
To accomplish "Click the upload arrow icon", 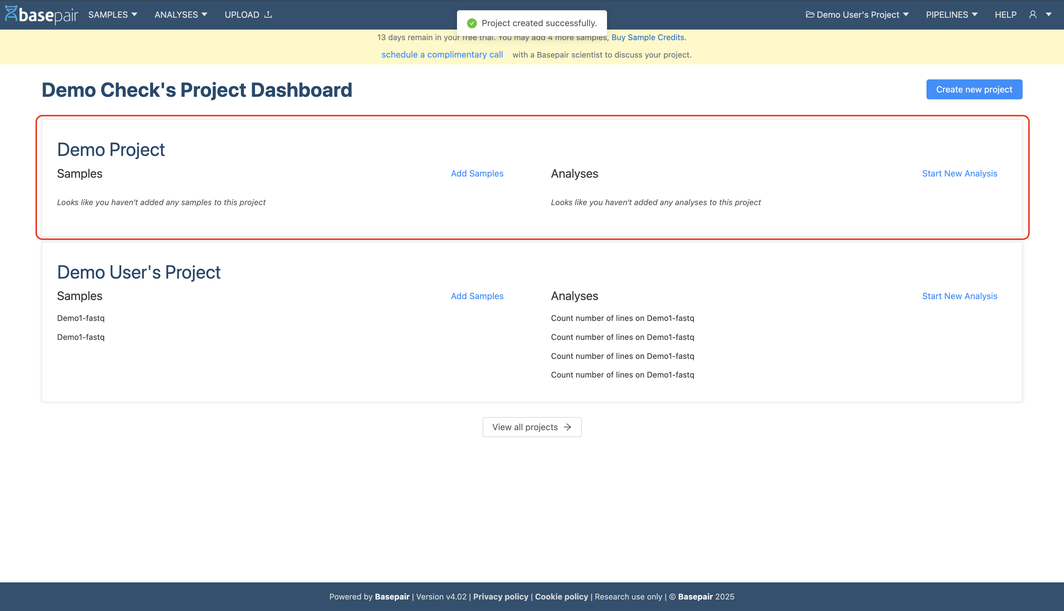I will click(x=268, y=15).
